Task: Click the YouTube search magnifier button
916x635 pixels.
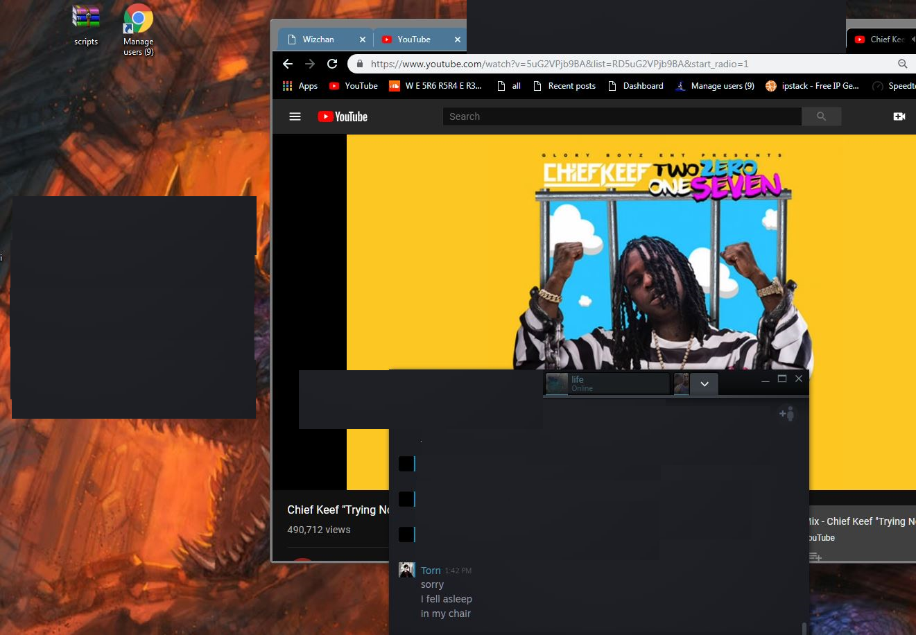Action: (822, 116)
